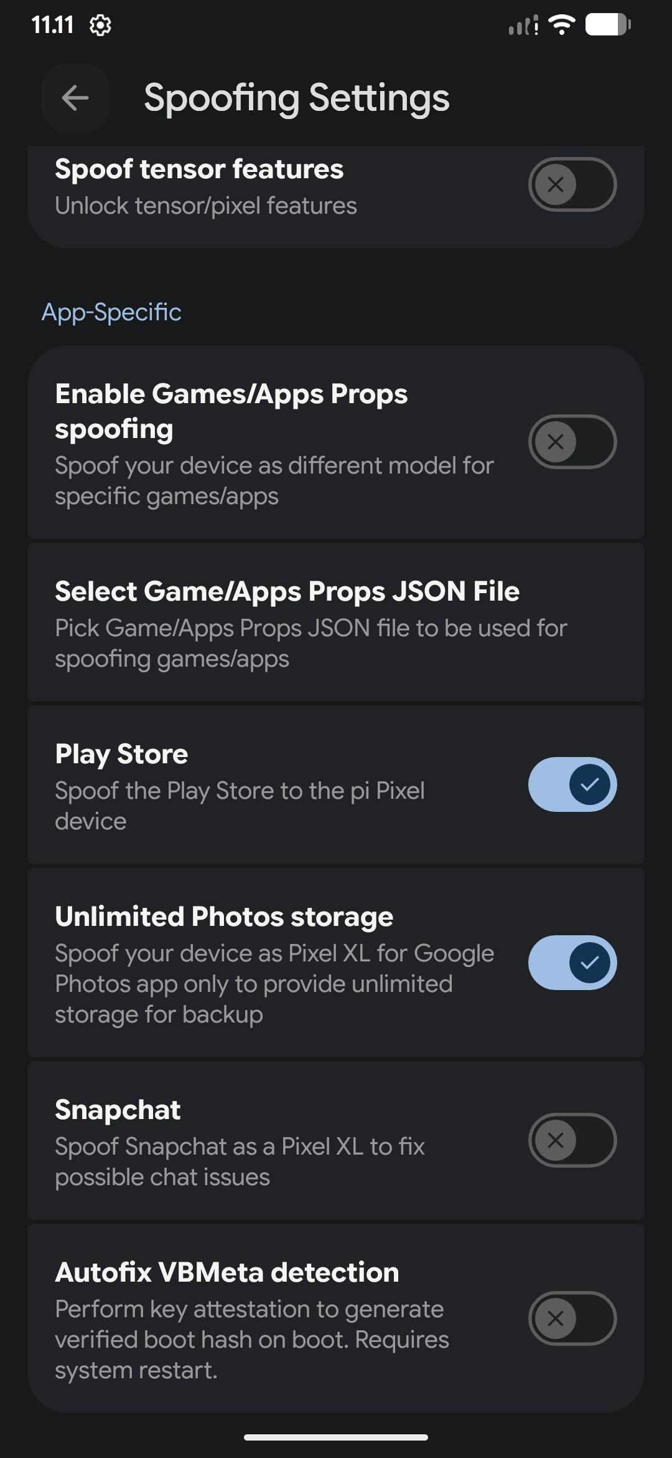
Task: Tap the settings gear in status bar
Action: (100, 26)
